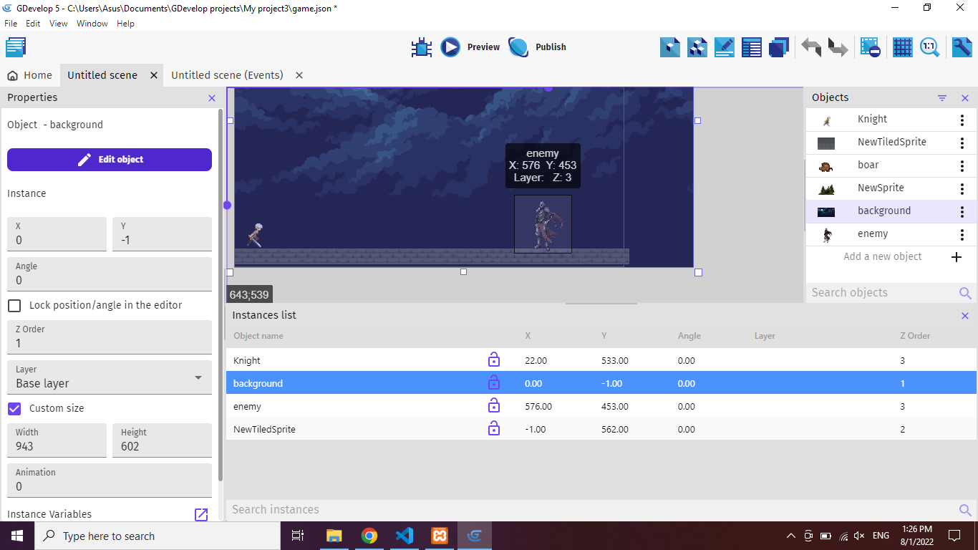Click the Z Order input field

(x=110, y=337)
